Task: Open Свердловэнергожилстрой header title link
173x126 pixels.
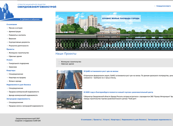Action: 37,7
